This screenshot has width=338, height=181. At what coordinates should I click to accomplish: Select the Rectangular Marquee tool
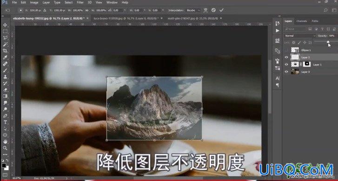5,32
